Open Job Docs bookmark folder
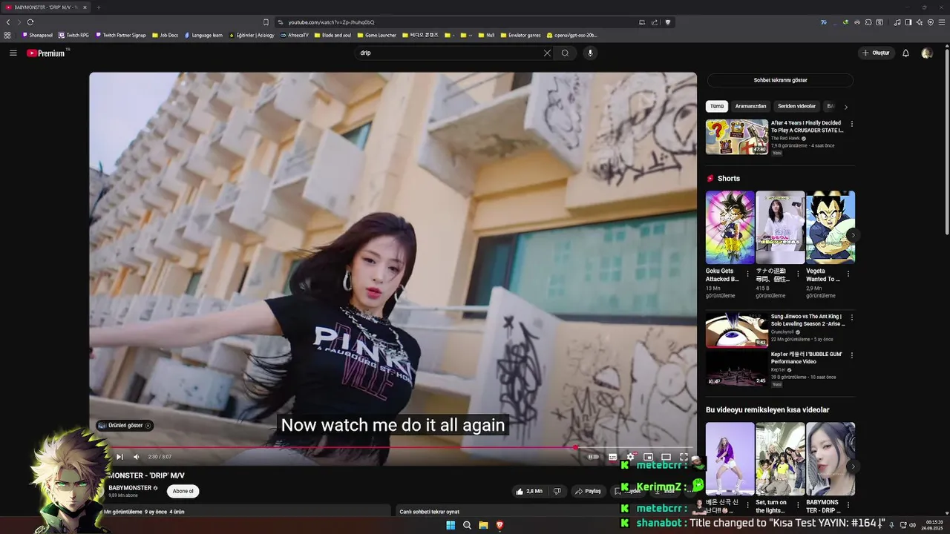 (165, 35)
